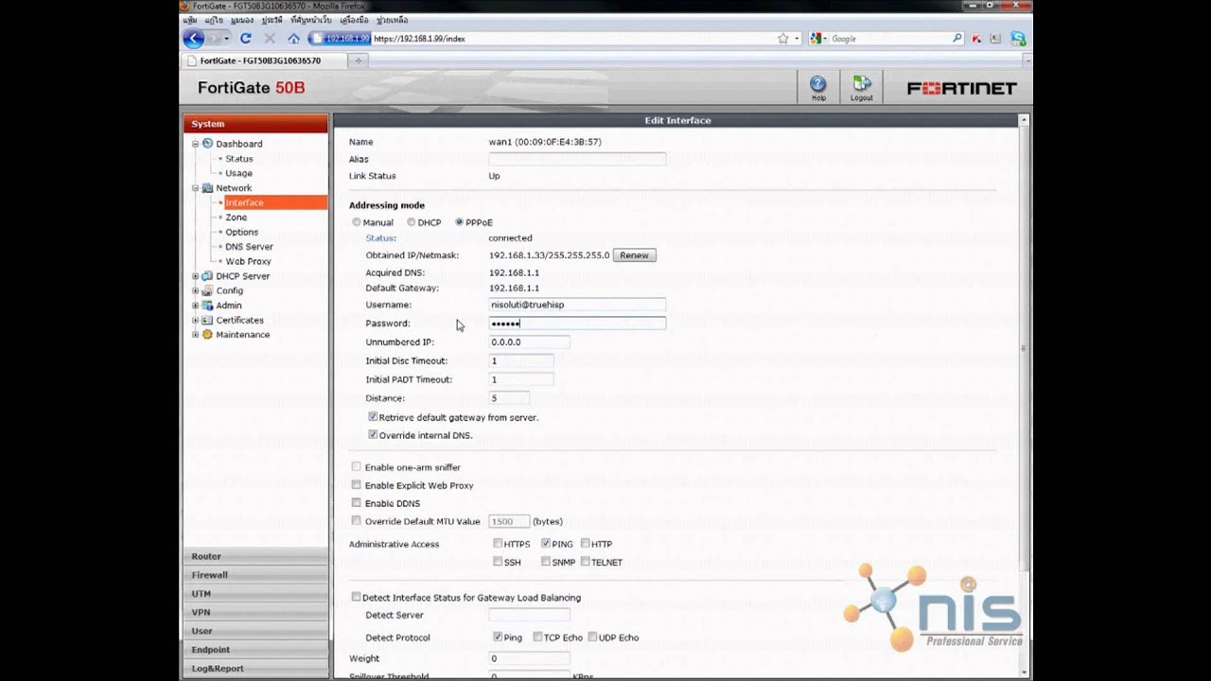Open the back/forward history dropdown arrow

pos(228,39)
